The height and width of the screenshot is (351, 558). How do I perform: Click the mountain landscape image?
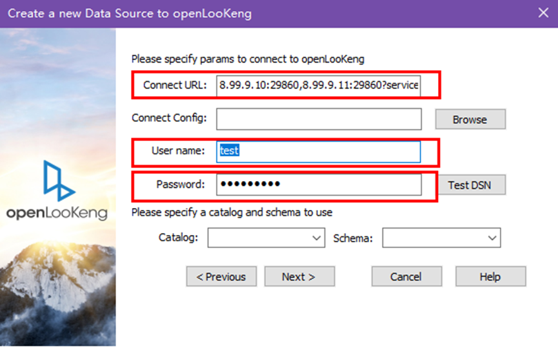(58, 290)
